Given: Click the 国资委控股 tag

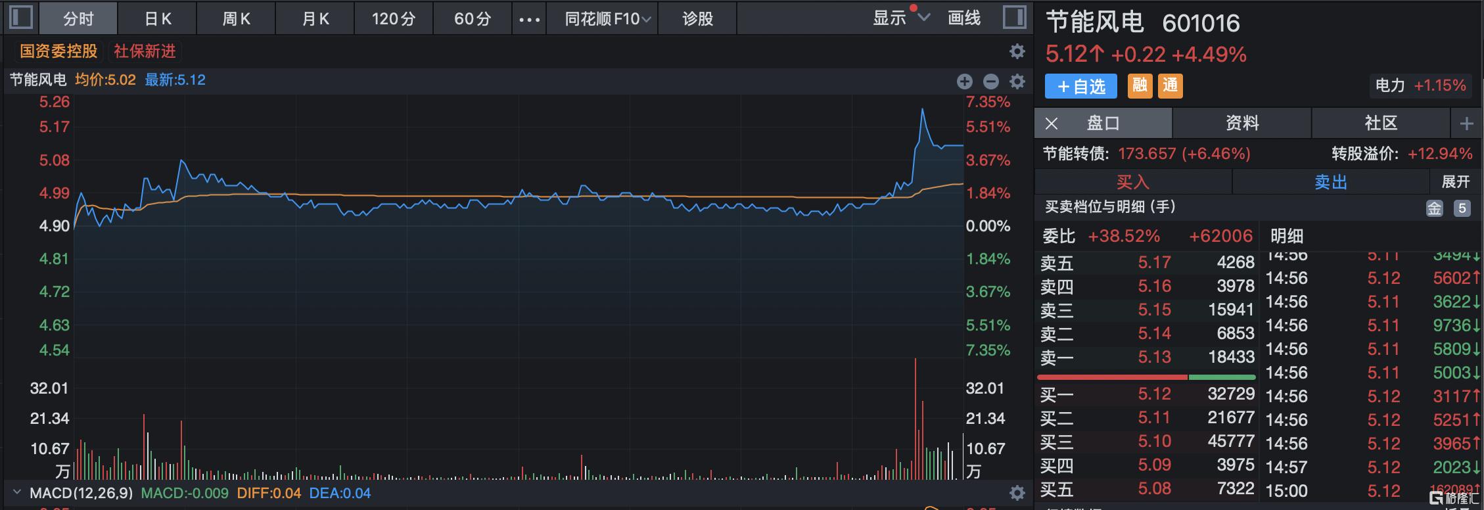Looking at the screenshot, I should click(x=58, y=51).
